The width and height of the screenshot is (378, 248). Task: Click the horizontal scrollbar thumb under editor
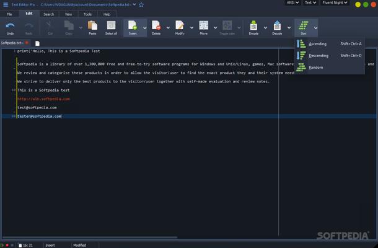[90, 237]
